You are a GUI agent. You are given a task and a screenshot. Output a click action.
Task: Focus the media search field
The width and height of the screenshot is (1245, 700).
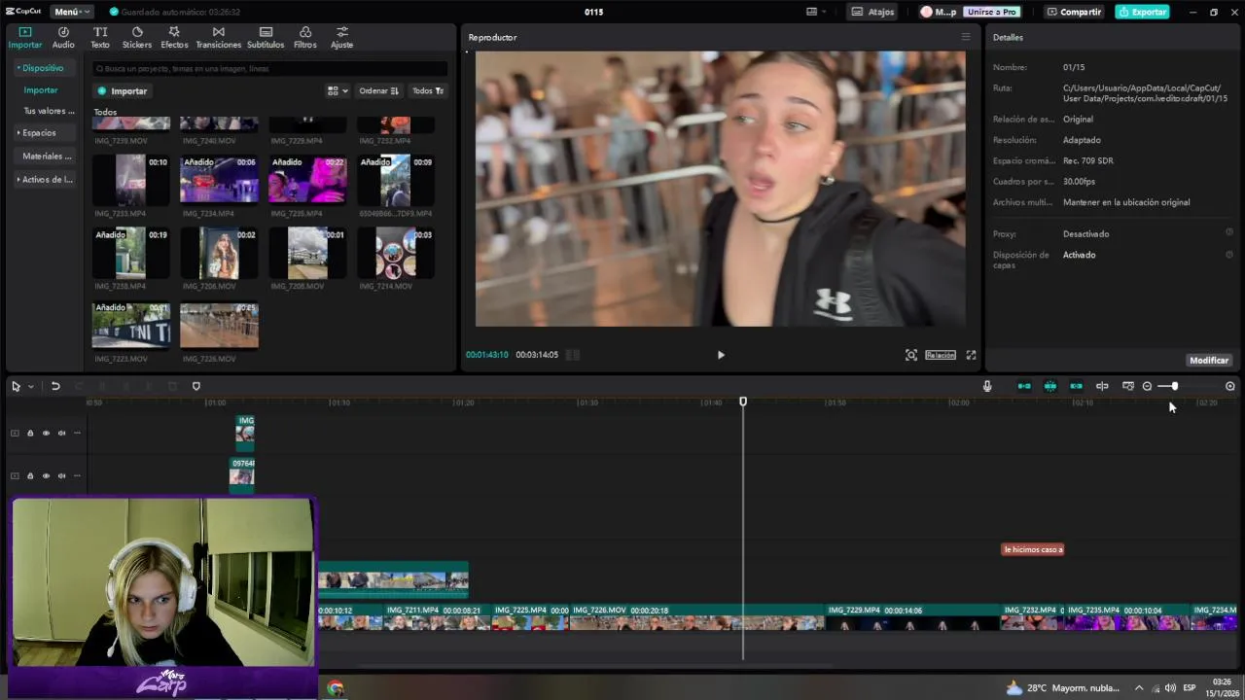pyautogui.click(x=270, y=69)
